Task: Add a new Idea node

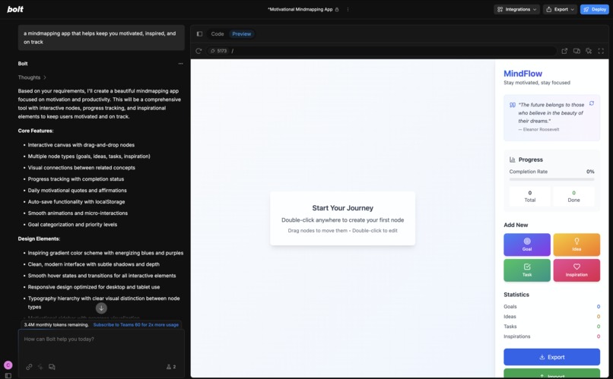Action: coord(576,245)
